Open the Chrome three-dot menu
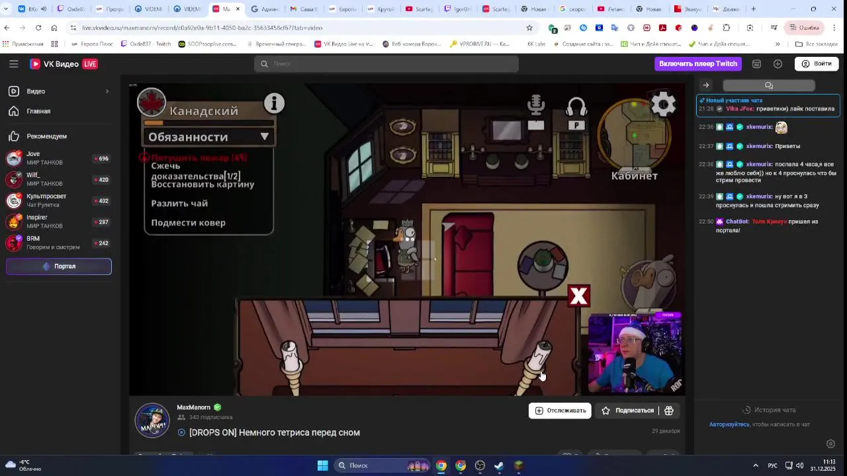This screenshot has width=847, height=476. point(834,28)
